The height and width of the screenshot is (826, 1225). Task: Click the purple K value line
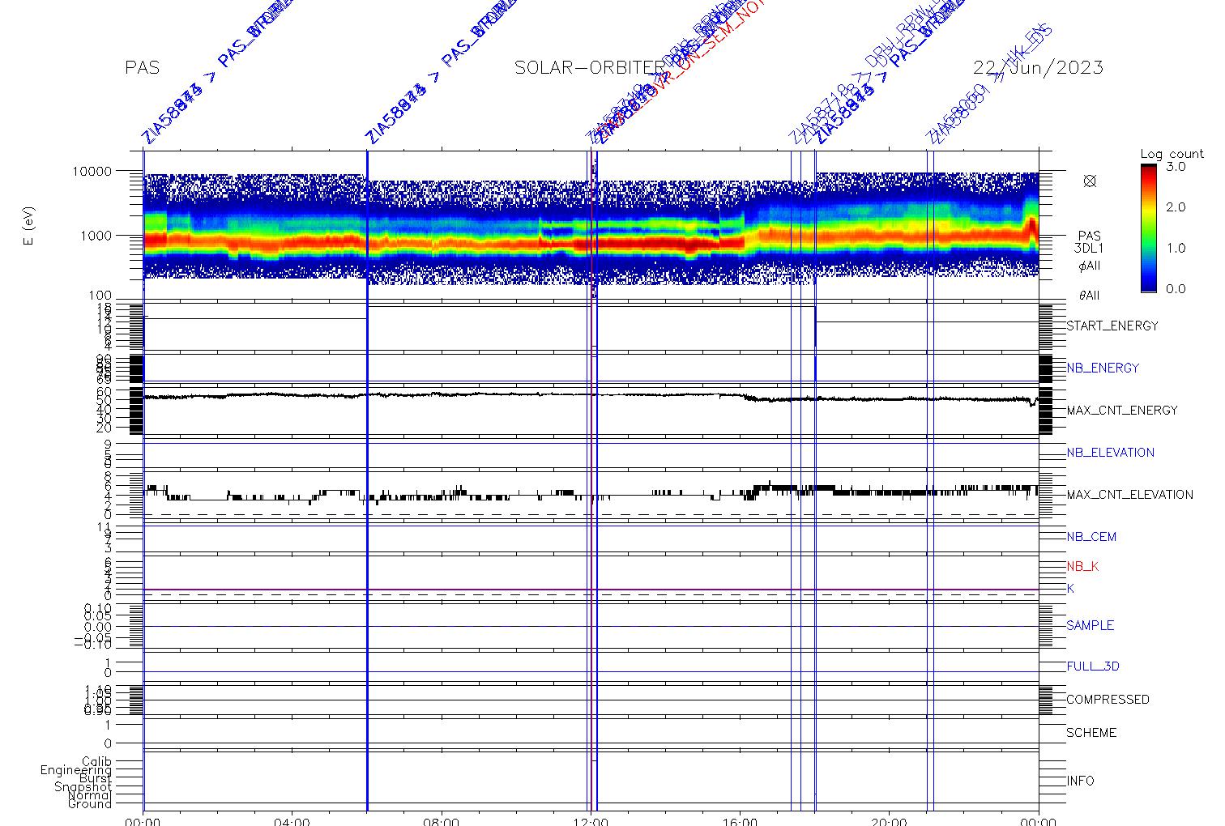point(591,590)
